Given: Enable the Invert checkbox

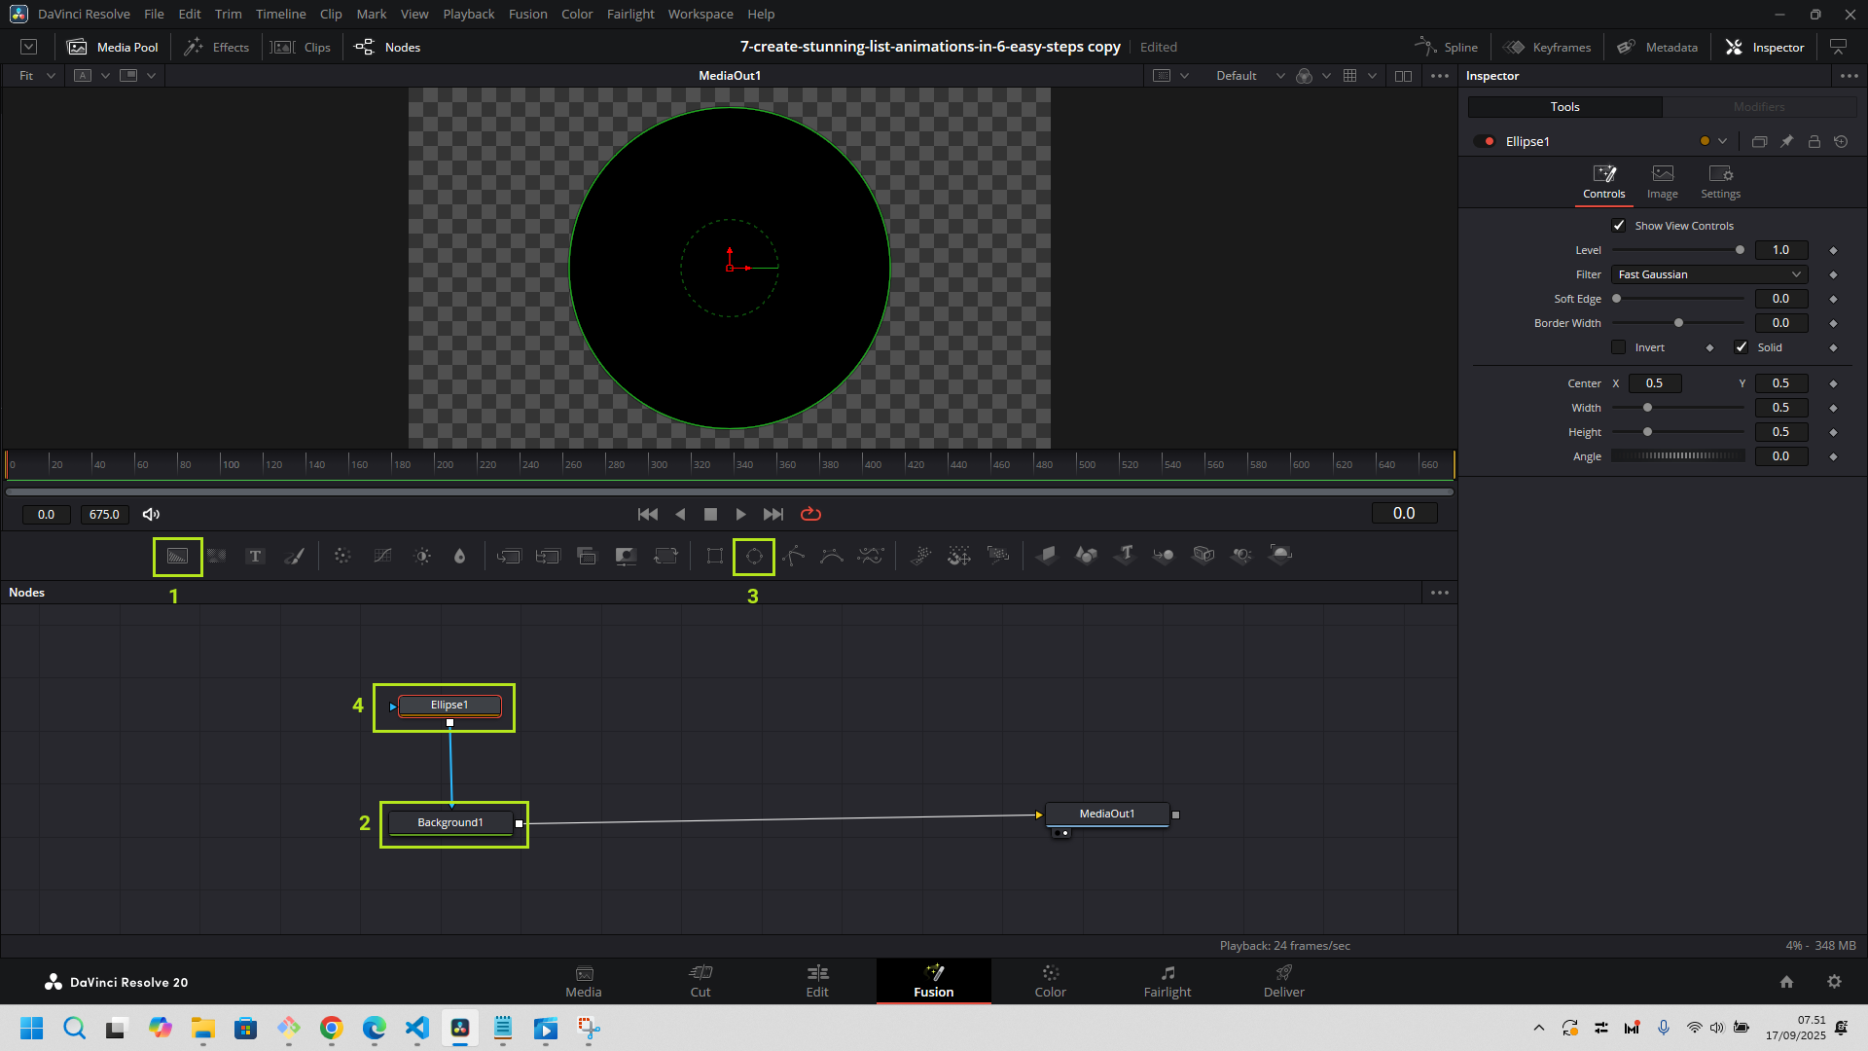Looking at the screenshot, I should [1619, 347].
